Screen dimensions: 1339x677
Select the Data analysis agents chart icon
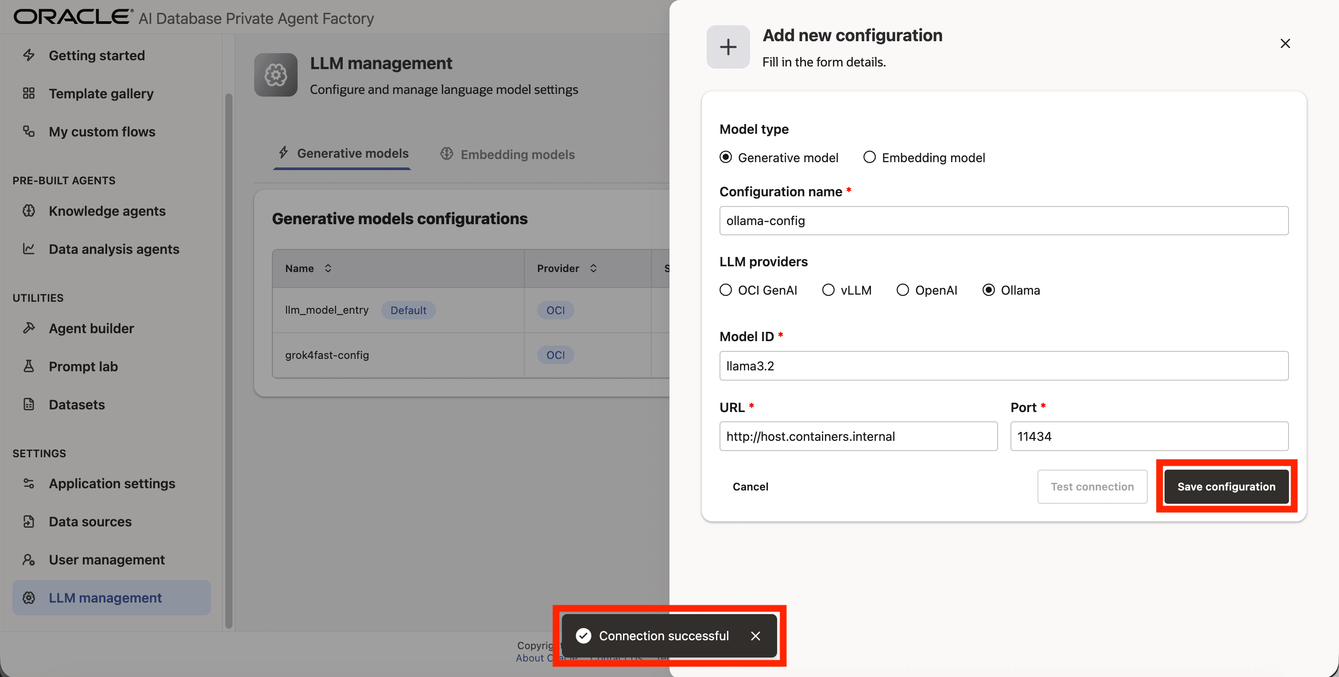[x=29, y=249]
